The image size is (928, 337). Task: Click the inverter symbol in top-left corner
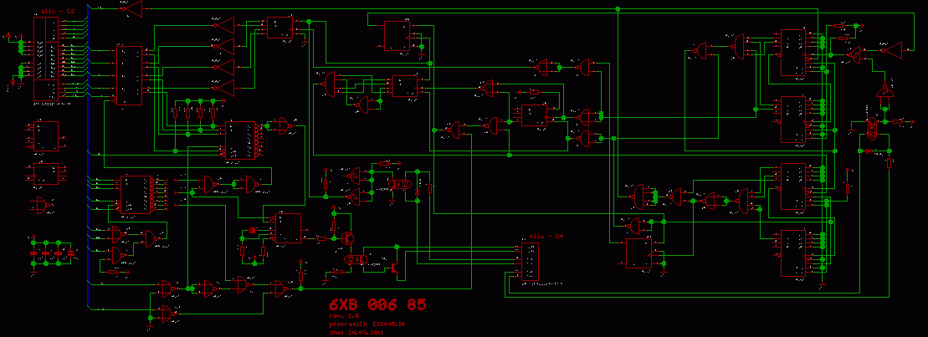[131, 8]
